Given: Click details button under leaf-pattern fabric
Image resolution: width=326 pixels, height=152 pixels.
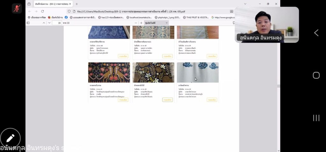Looking at the screenshot, I should [167, 100].
